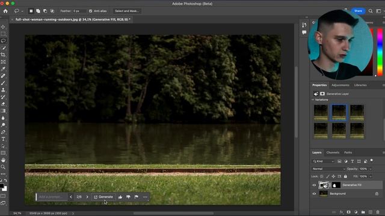Open the Lasso tool preset picker arrow
The width and height of the screenshot is (385, 216).
coord(22,11)
